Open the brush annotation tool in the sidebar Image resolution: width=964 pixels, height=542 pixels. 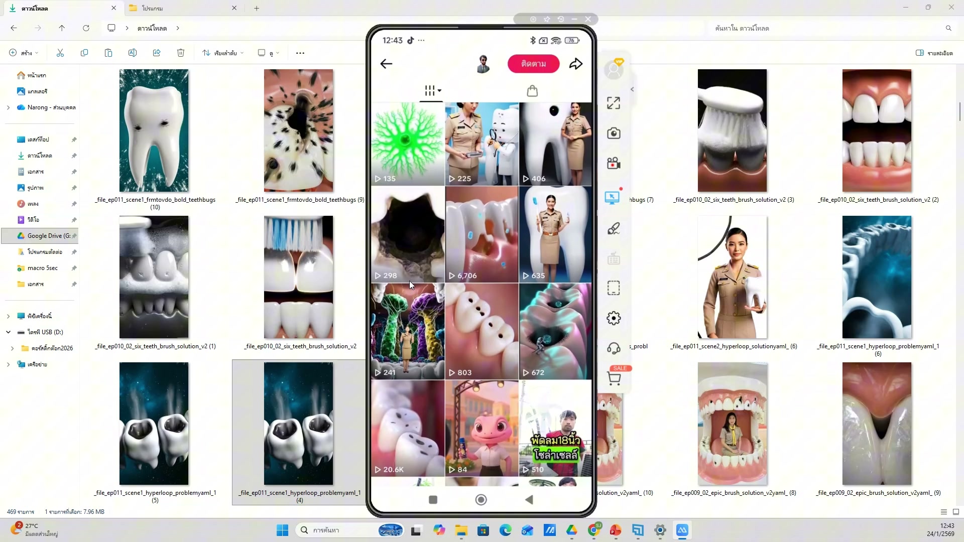(613, 229)
